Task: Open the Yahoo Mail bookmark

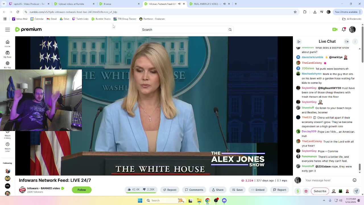Action: [20, 19]
